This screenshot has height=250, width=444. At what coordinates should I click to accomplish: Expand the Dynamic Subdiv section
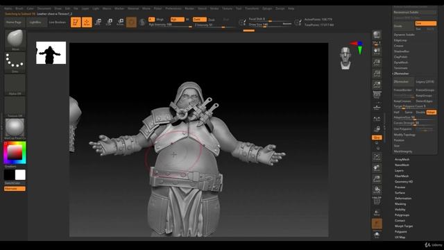404,35
